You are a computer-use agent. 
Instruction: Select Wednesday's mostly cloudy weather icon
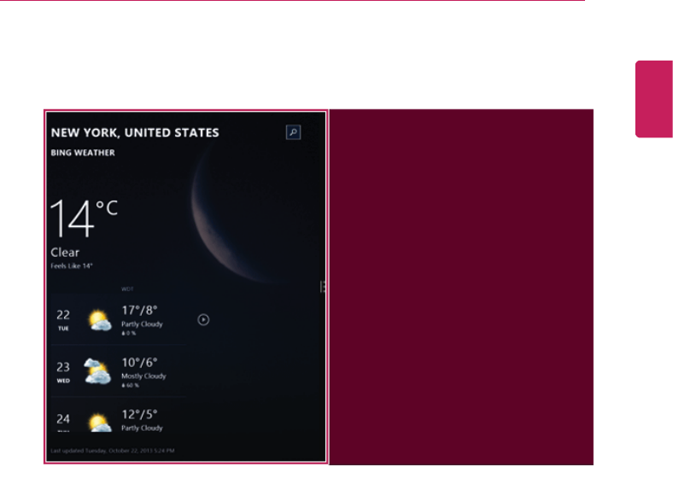coord(97,371)
